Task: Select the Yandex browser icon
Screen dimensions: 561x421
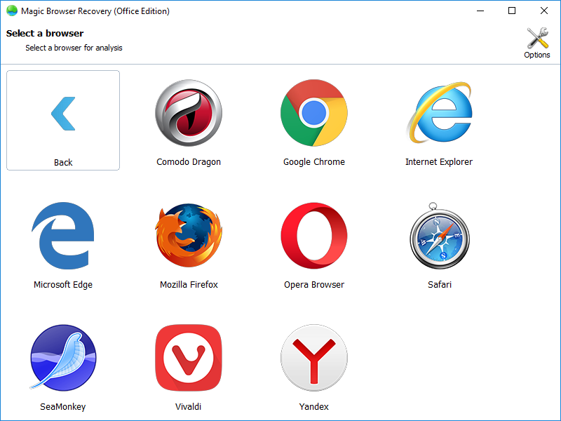Action: 313,358
